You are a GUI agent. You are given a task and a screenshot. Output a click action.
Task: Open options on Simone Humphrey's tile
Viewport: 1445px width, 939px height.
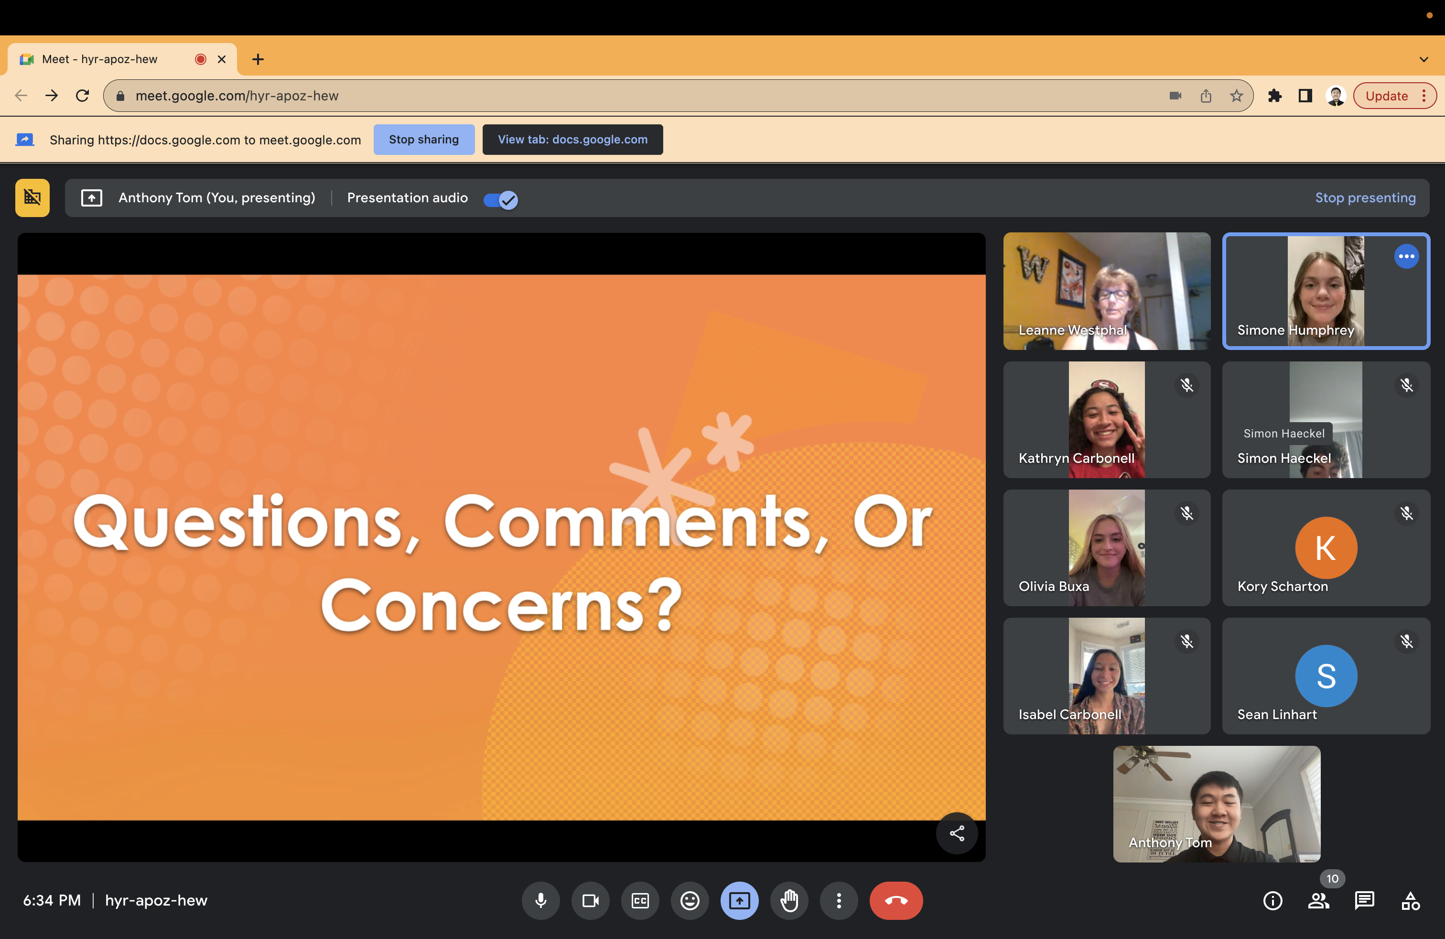click(1406, 256)
